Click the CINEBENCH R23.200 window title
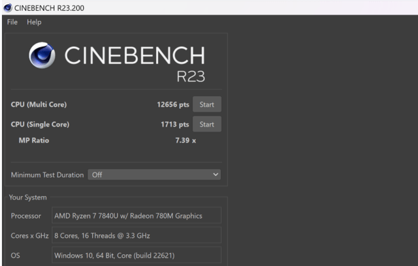The width and height of the screenshot is (418, 266). pyautogui.click(x=50, y=8)
